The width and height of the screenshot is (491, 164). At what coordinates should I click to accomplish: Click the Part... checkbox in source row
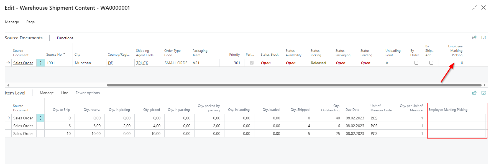[252, 63]
